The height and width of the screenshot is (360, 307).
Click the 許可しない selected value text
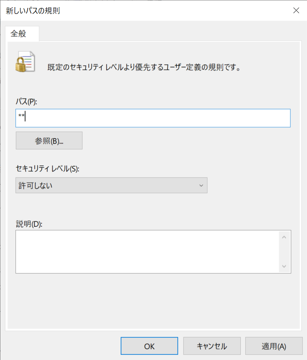(35, 185)
